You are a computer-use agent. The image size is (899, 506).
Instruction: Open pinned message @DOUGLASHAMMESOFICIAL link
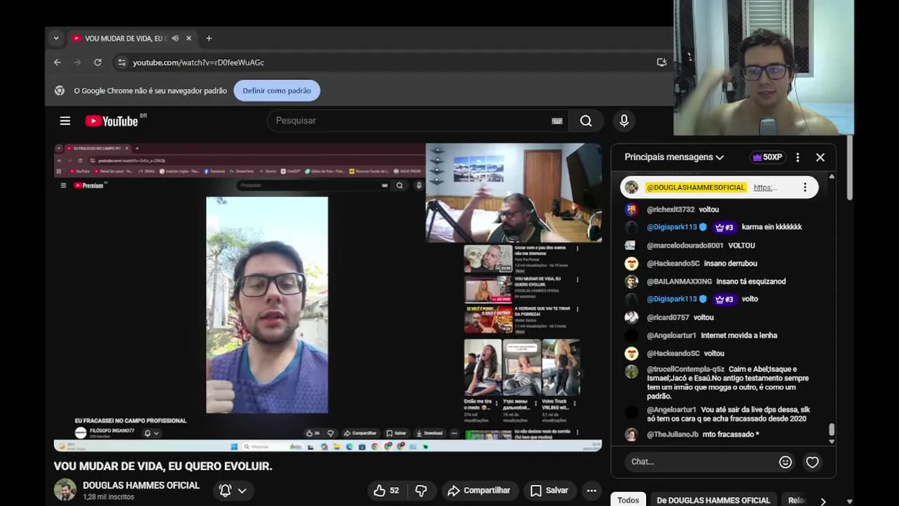point(765,188)
